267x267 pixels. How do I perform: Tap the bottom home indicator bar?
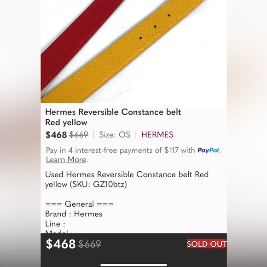(133, 265)
